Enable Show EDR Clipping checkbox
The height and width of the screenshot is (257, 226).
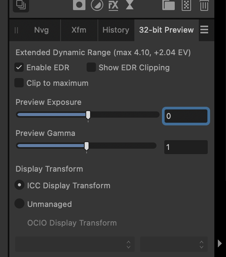[91, 67]
